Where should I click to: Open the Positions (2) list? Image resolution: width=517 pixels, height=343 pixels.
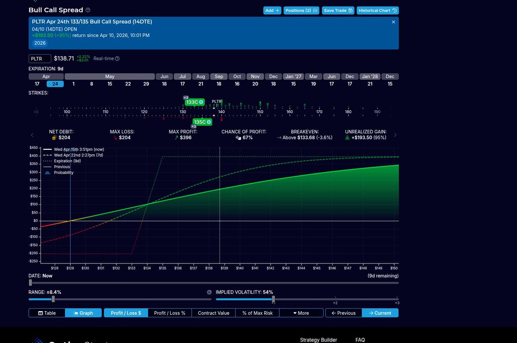(x=301, y=10)
